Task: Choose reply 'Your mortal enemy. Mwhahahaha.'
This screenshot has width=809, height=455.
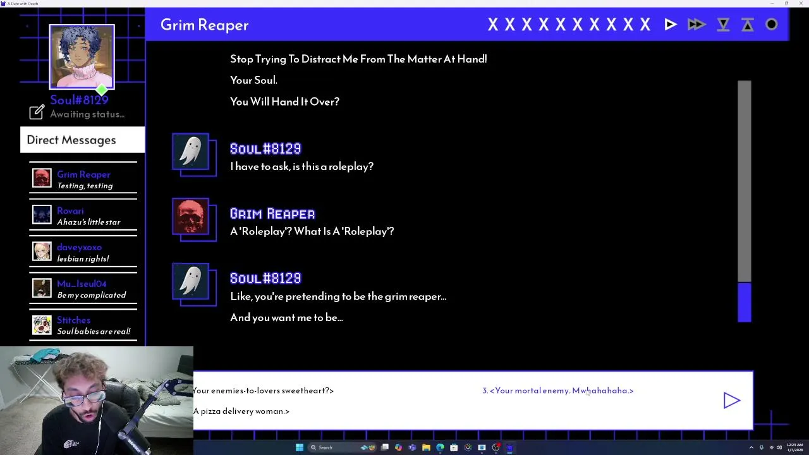Action: point(557,391)
